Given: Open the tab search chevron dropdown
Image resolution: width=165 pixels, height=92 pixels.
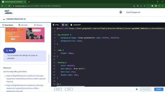Looking at the screenshot, I should click(148, 2).
